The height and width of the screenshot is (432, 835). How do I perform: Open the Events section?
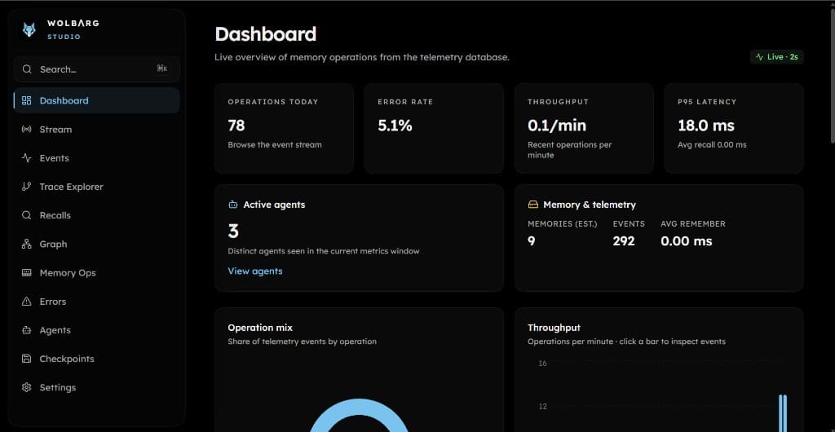(x=96, y=158)
